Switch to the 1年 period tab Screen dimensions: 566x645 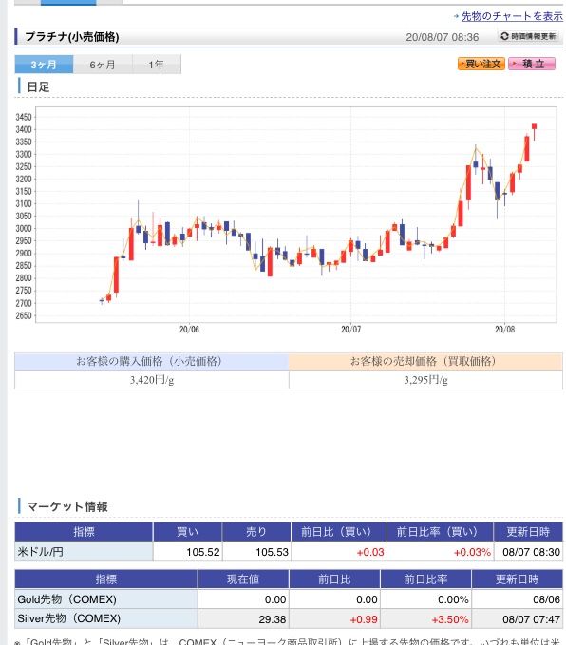(x=157, y=65)
